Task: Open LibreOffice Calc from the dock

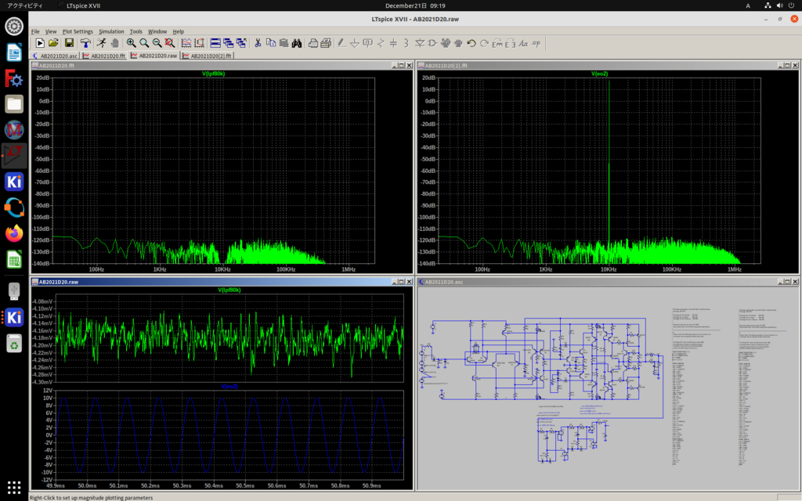Action: [x=14, y=260]
